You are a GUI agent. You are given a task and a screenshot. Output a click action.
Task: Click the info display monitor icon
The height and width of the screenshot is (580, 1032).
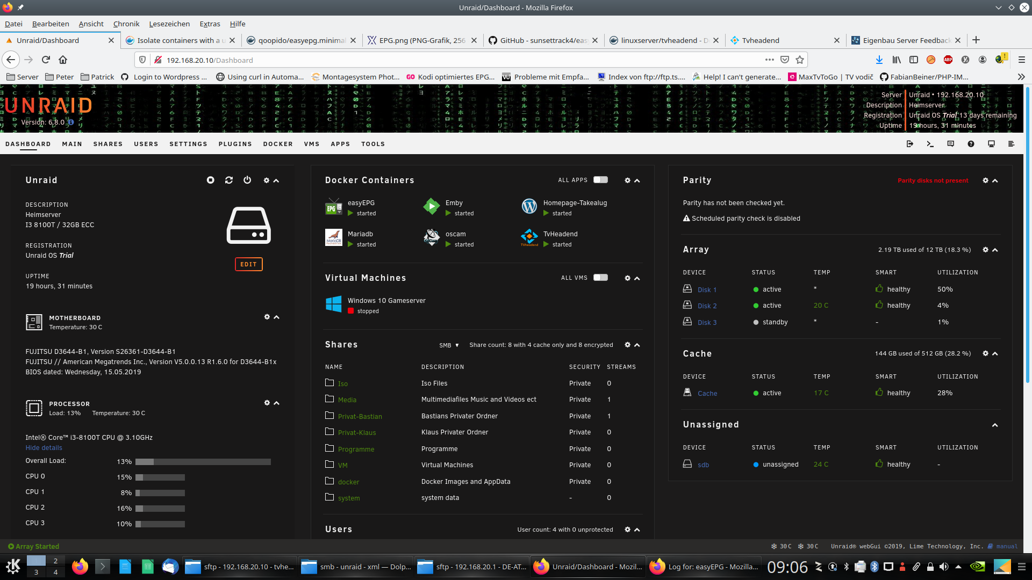992,144
